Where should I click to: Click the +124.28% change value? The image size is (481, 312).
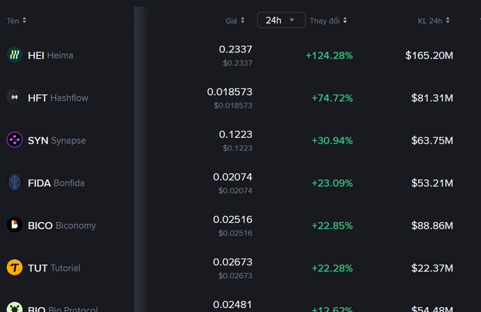coord(329,55)
